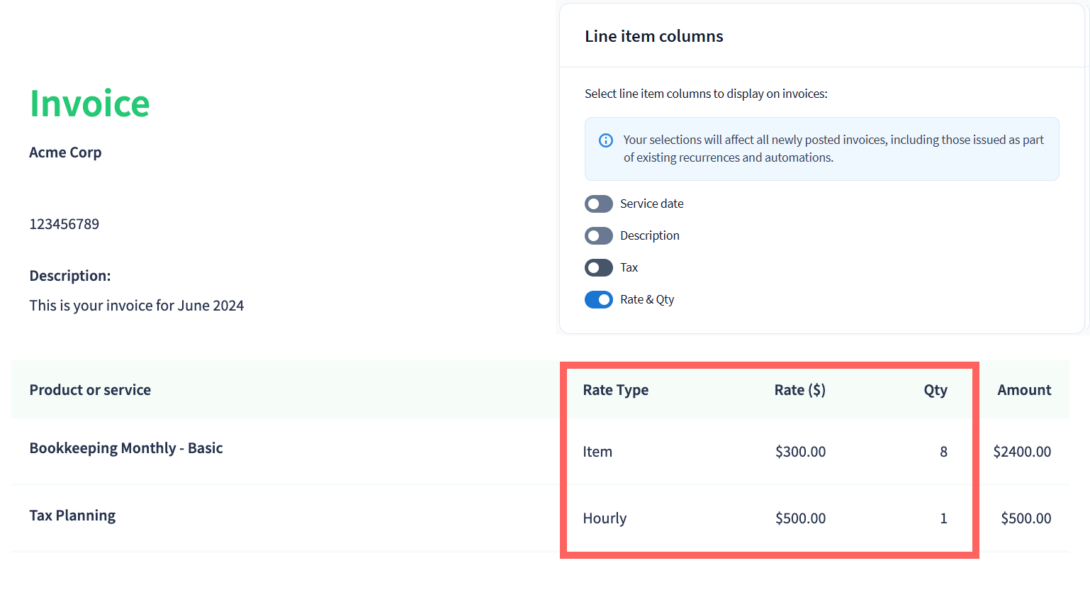This screenshot has width=1090, height=590.
Task: Disable the Rate & Qty toggle
Action: tap(599, 300)
